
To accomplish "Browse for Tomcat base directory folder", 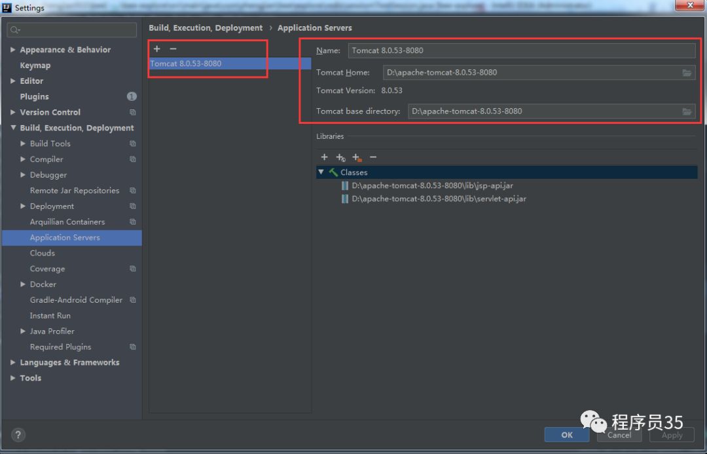I will 686,111.
